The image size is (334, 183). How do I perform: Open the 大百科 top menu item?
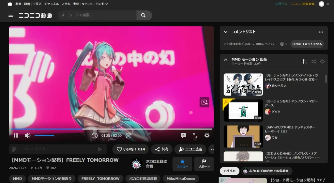66,4
